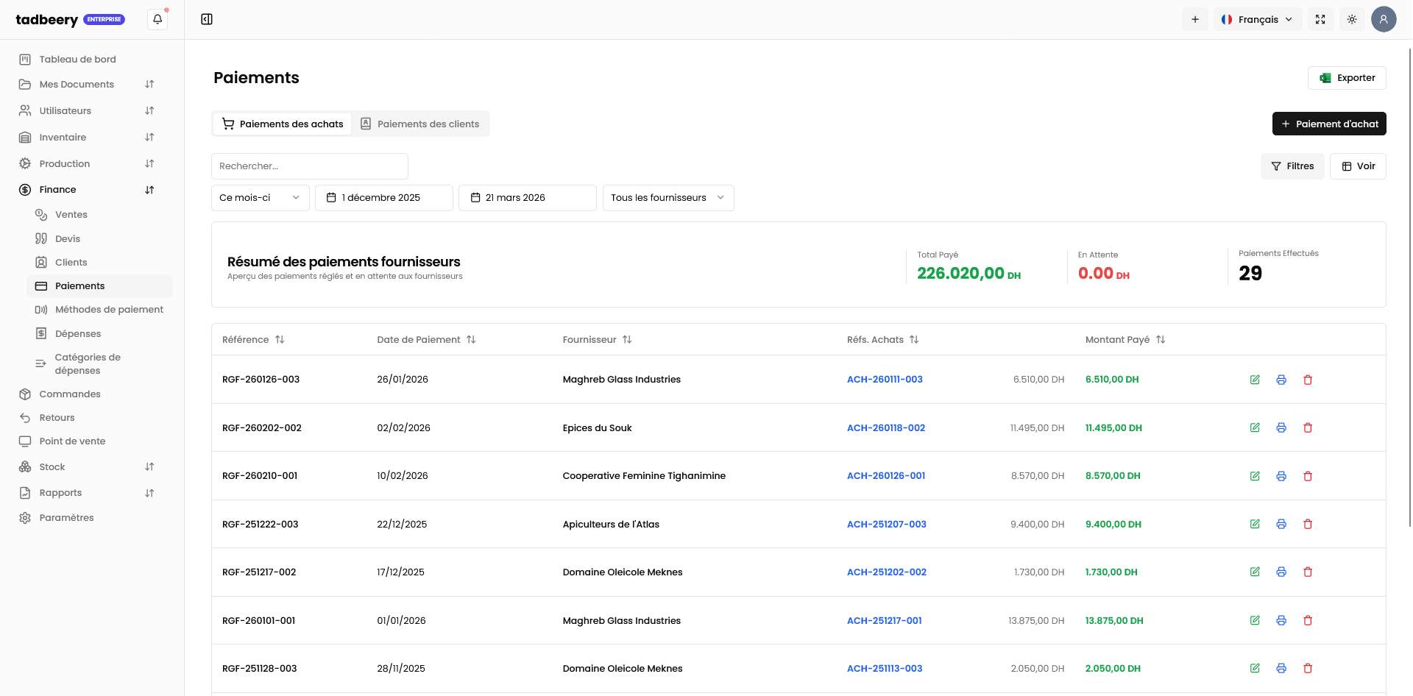
Task: Open the Ce mois-ci period dropdown
Action: [261, 198]
